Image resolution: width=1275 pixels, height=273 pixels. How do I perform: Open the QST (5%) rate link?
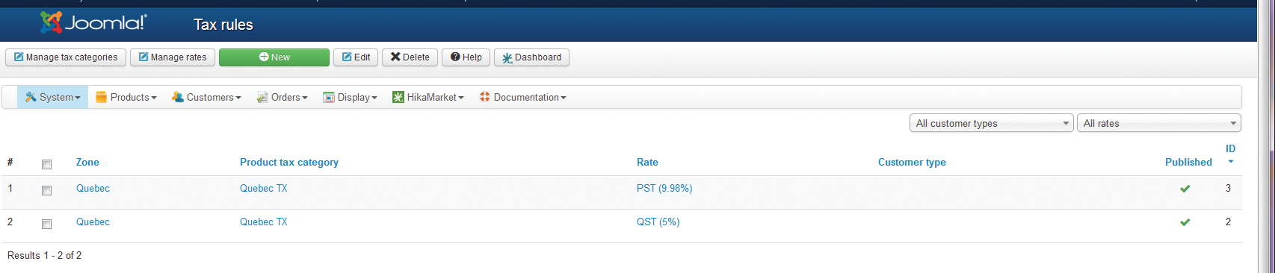658,222
